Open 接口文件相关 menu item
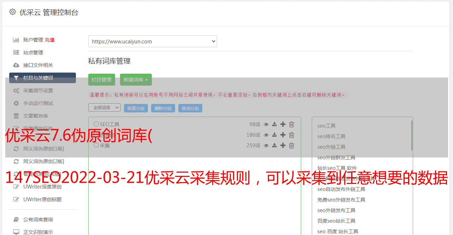 tap(38, 65)
